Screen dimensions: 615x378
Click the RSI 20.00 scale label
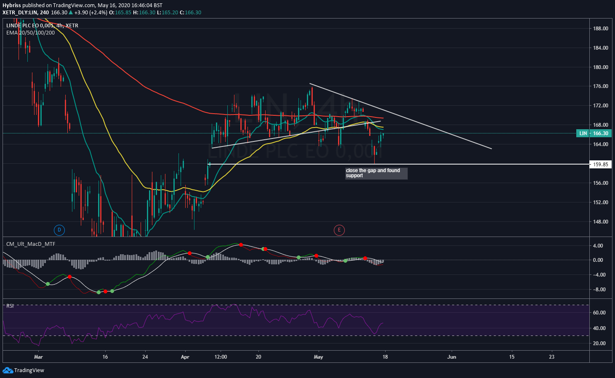[x=599, y=343]
